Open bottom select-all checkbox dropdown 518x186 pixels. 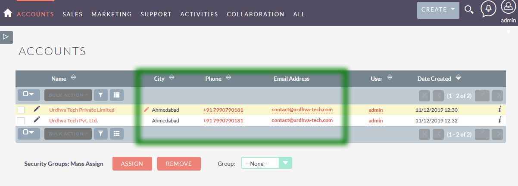29,134
